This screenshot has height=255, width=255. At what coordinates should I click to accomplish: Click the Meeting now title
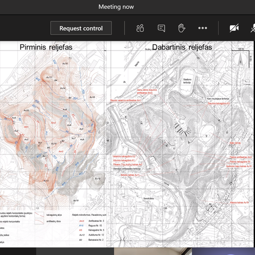(x=116, y=7)
